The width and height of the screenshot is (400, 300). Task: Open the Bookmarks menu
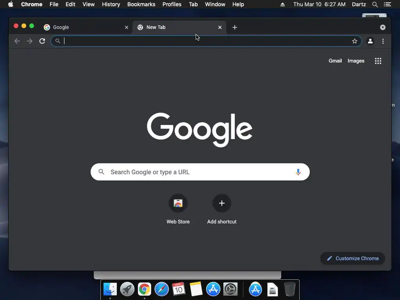point(141,4)
